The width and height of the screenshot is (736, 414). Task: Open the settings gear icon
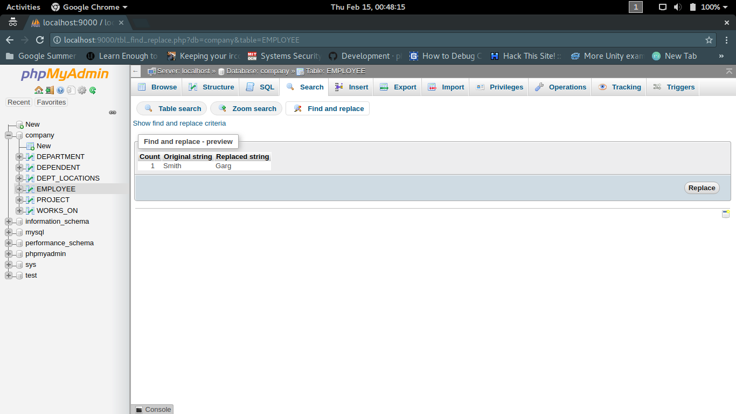(x=81, y=90)
